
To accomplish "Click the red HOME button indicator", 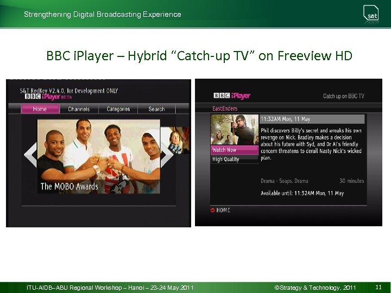I will coord(212,211).
